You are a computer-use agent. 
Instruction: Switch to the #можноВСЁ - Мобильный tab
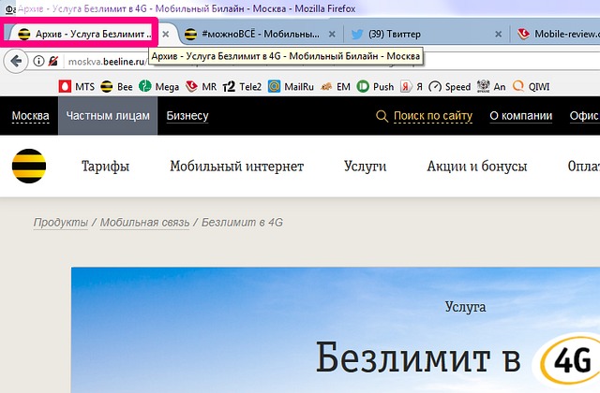tap(261, 34)
